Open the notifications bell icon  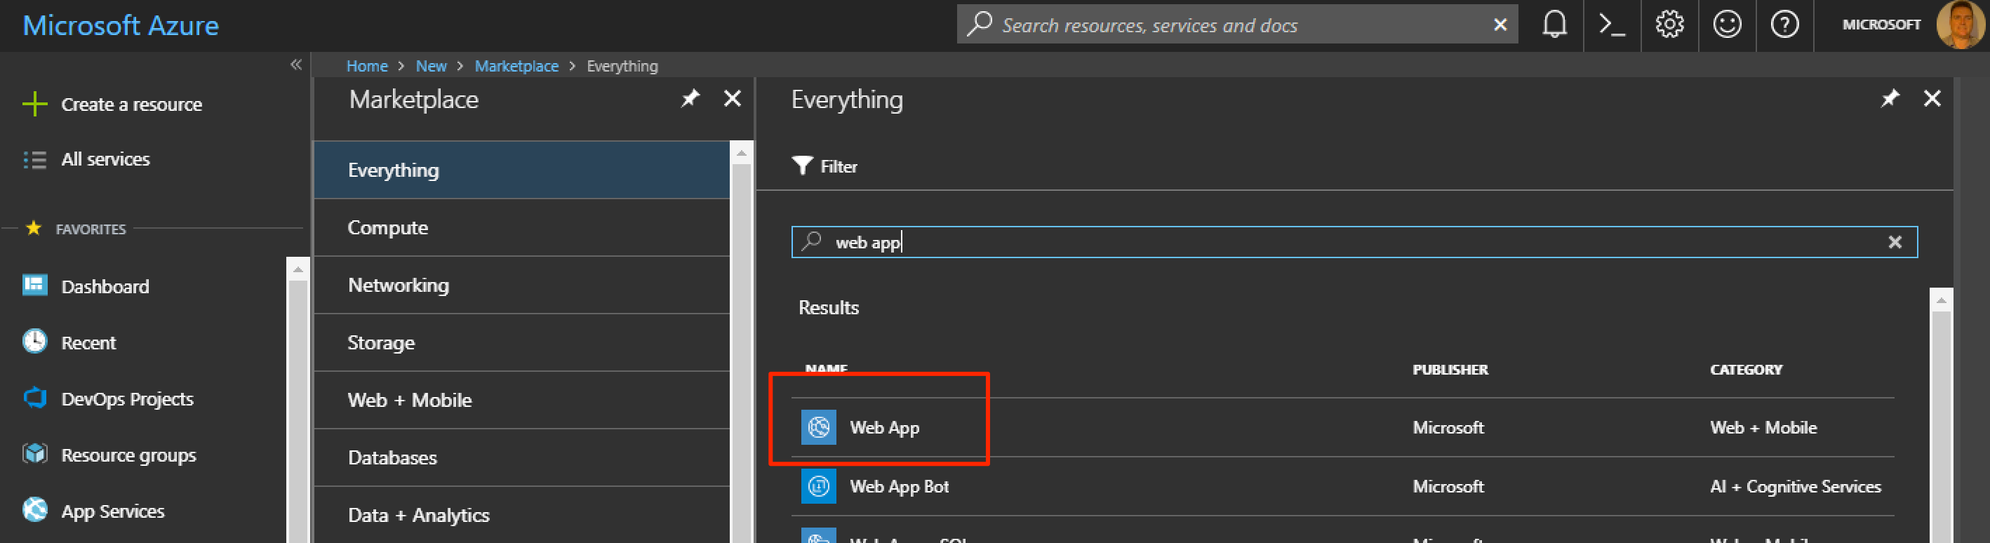tap(1554, 25)
